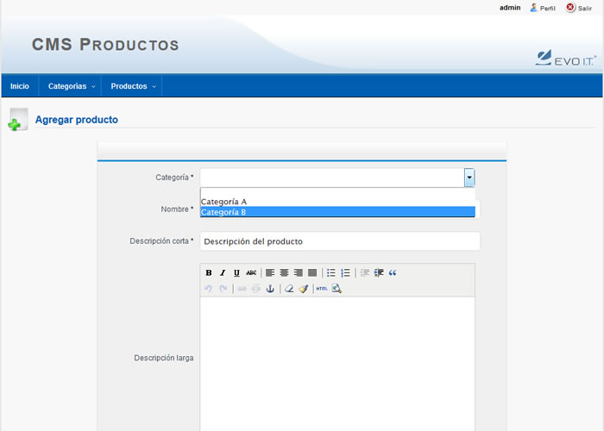
Task: Align text right in the editor
Action: coord(299,273)
